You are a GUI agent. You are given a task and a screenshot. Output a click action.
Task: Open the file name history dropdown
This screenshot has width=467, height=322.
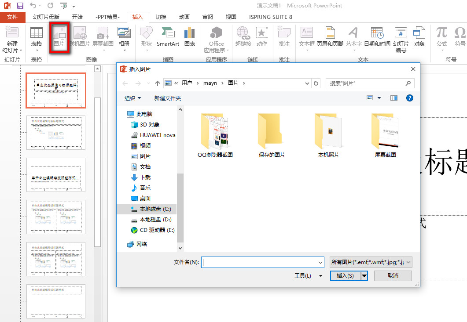(x=320, y=263)
